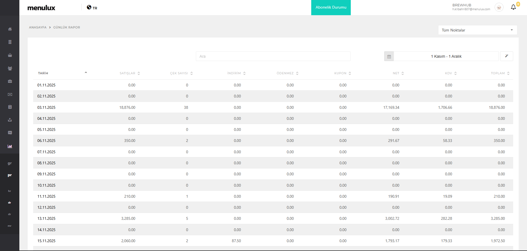Select the clipboard list icon in the sidebar
The height and width of the screenshot is (251, 527).
(10, 107)
